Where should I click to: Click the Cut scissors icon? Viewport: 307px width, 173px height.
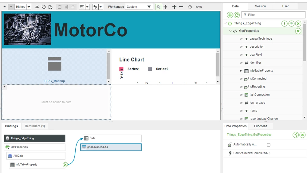[37, 7]
